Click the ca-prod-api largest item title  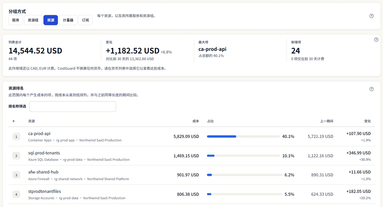(x=212, y=49)
